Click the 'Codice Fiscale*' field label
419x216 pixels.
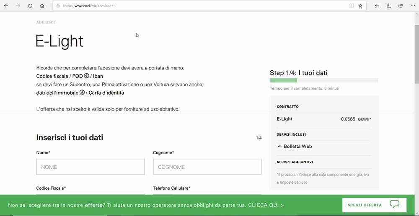(51, 188)
